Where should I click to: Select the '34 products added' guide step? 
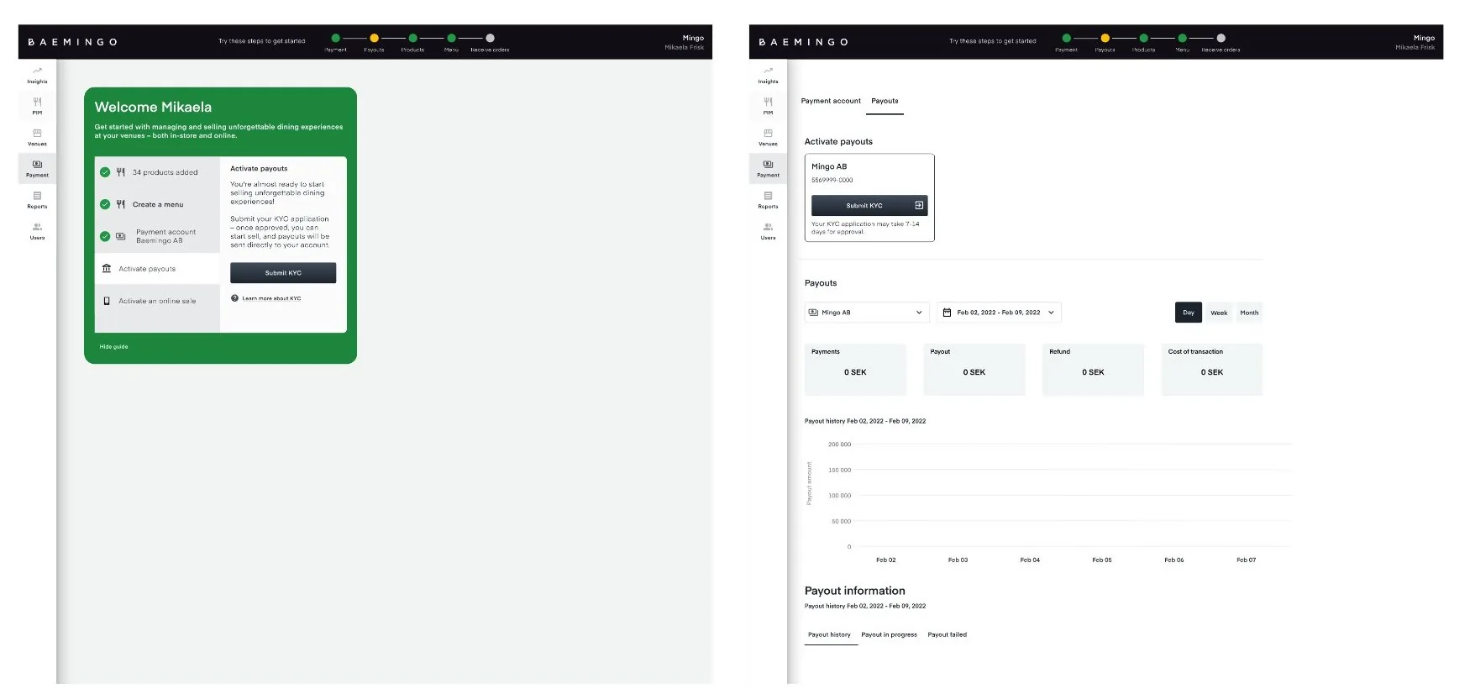pos(157,172)
